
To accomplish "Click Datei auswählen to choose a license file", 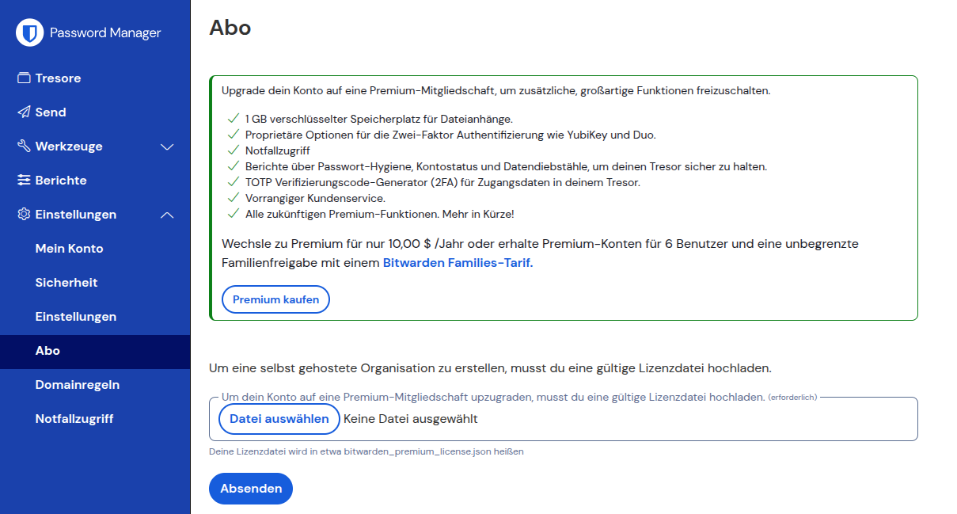I will coord(279,419).
